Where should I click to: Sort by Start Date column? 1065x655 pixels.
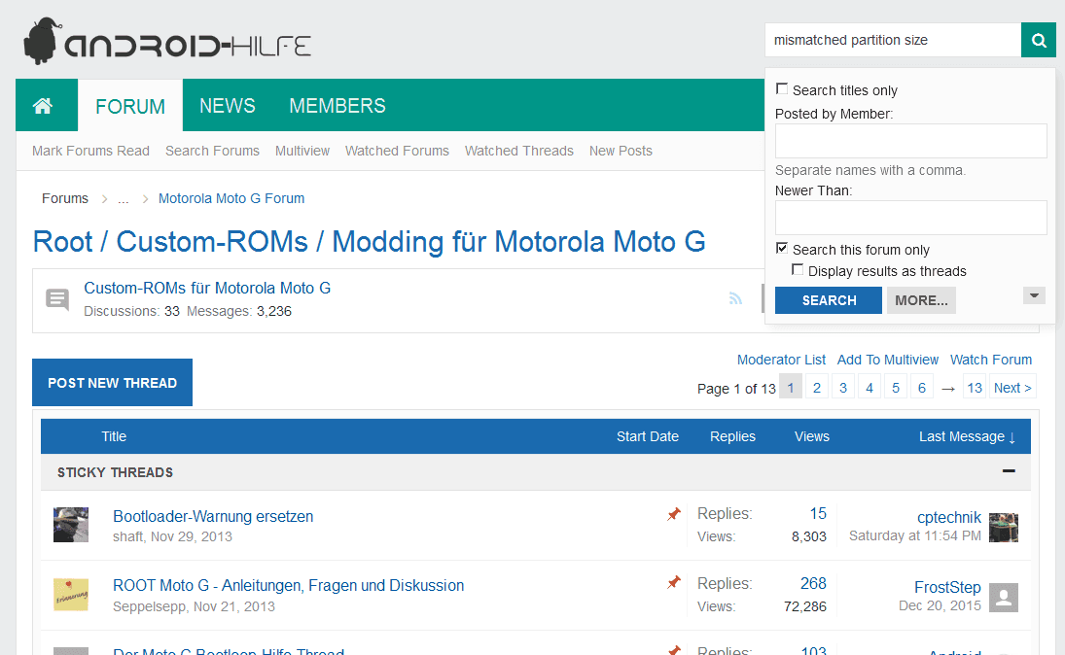(648, 436)
